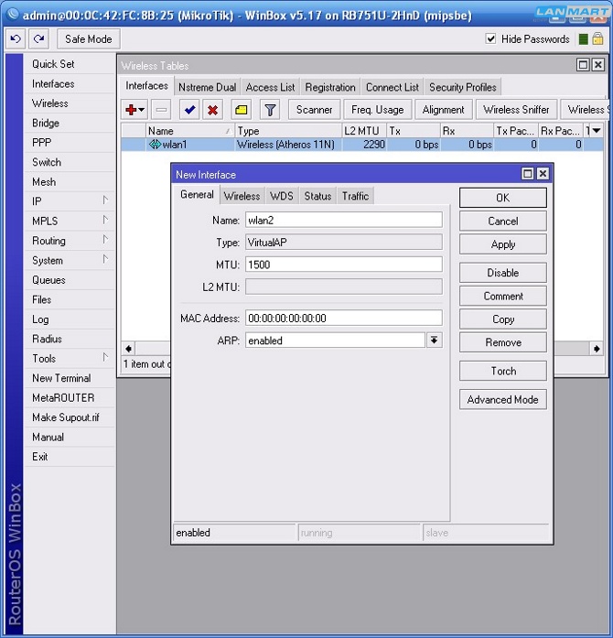This screenshot has width=613, height=638.
Task: Click the Safe Mode button
Action: 88,39
